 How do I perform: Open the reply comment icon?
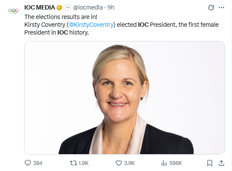point(28,163)
